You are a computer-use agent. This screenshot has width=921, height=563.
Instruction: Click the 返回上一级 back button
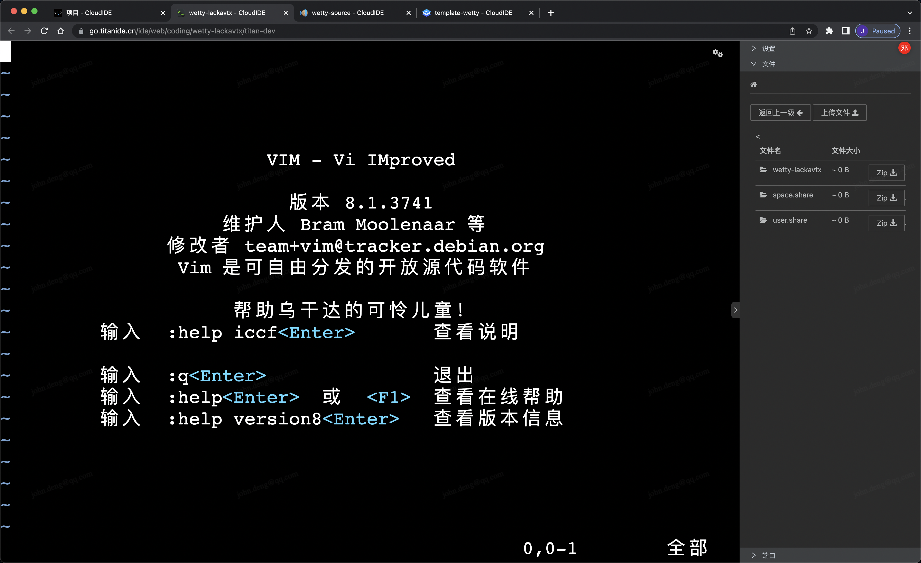point(780,113)
